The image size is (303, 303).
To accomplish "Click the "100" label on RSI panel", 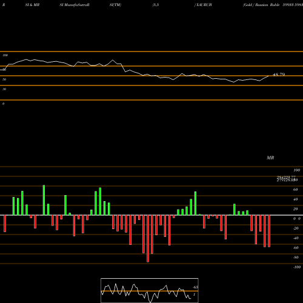I will [x=5, y=55].
